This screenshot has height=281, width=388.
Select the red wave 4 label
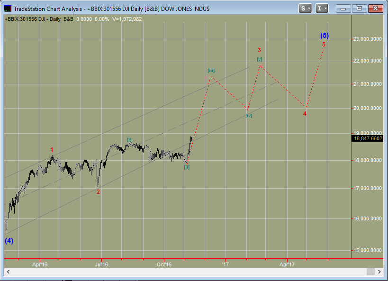pyautogui.click(x=305, y=114)
